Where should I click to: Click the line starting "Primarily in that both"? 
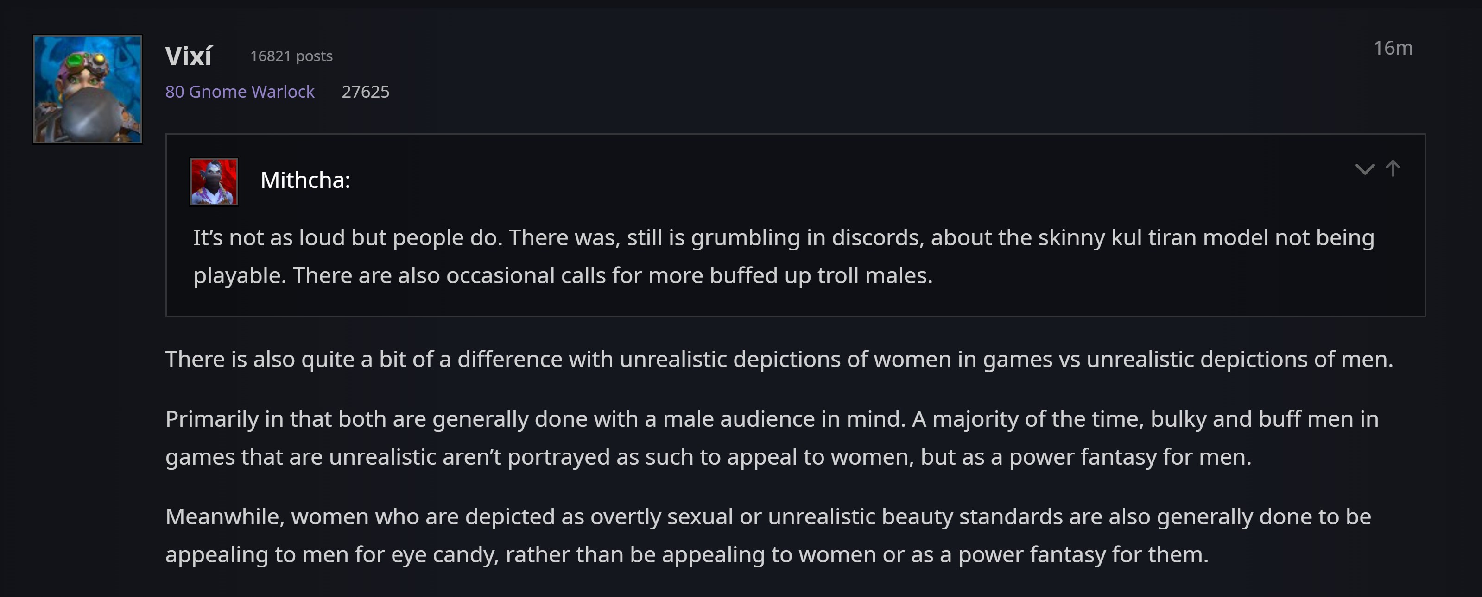pos(772,419)
